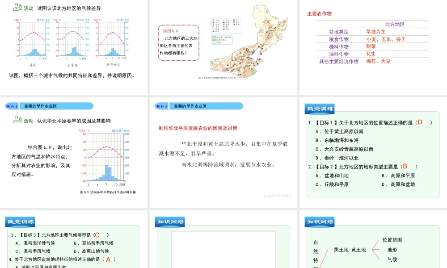Image resolution: width=447 pixels, height=268 pixels.
Task: Click the 气候 branch label
Action: click(392, 260)
